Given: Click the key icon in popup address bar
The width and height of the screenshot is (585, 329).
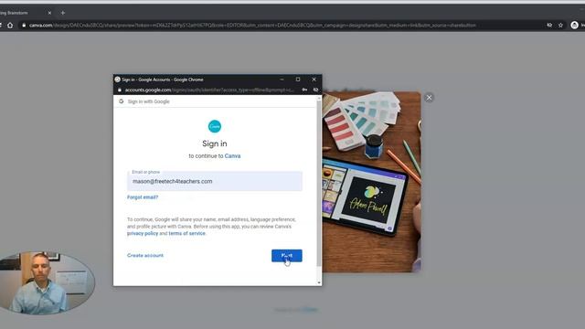Looking at the screenshot, I should (x=304, y=90).
